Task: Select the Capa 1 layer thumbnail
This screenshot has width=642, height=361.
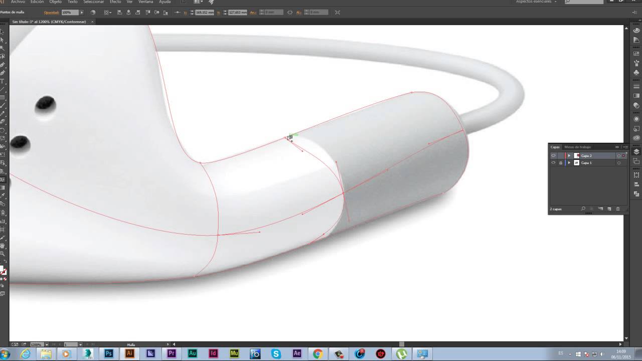Action: coord(576,163)
